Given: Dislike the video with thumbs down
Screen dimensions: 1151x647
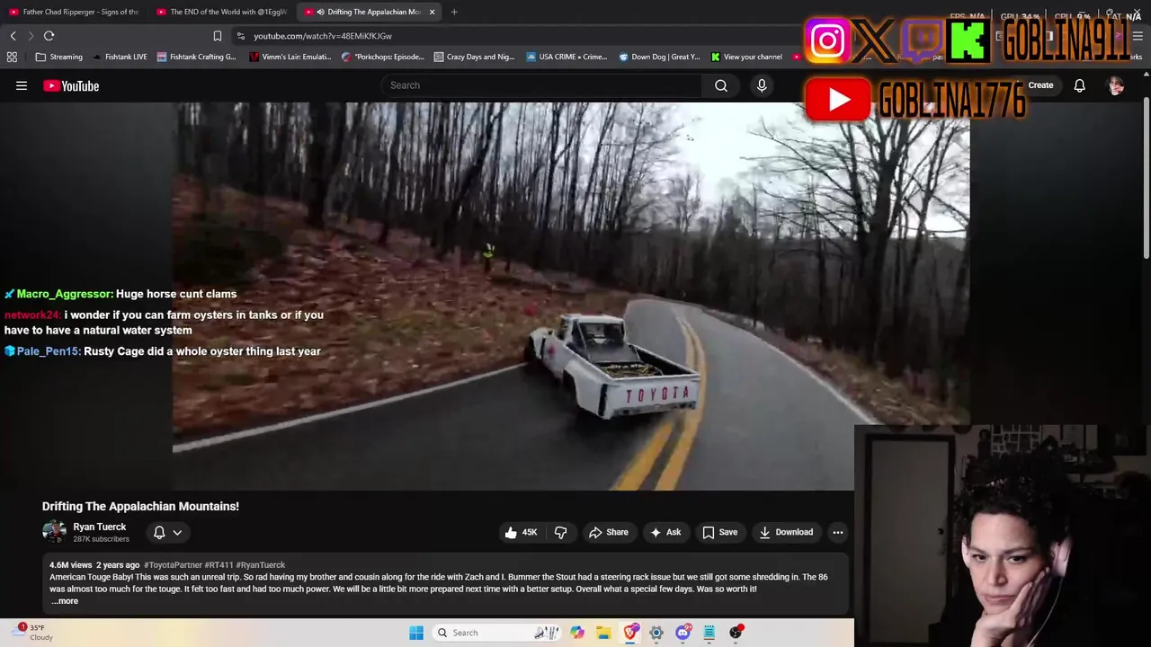Looking at the screenshot, I should 560,532.
